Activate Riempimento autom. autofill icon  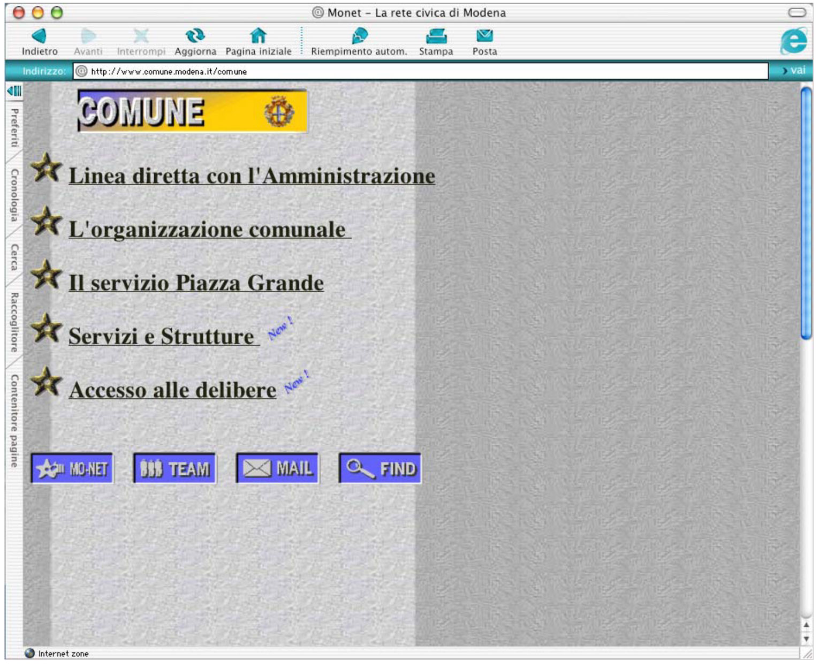[x=359, y=35]
